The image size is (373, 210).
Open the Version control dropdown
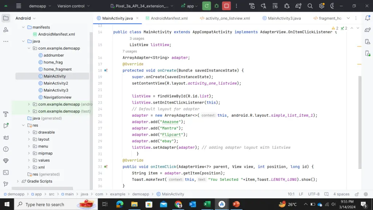click(74, 6)
